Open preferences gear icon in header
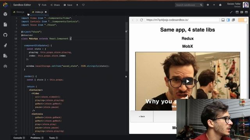Image resolution: width=250 pixels, height=140 pixels. (x=208, y=5)
